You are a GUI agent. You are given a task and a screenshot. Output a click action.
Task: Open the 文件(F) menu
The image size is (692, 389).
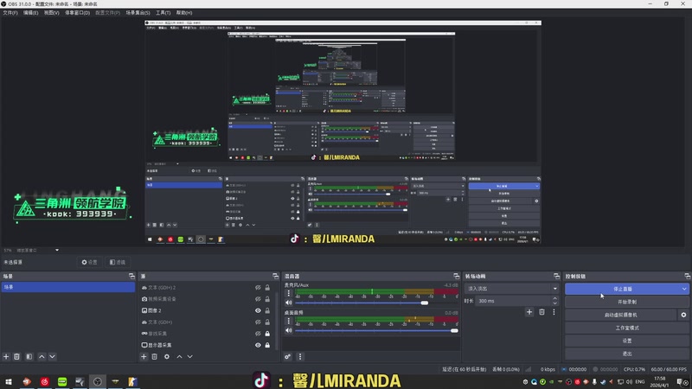(10, 13)
